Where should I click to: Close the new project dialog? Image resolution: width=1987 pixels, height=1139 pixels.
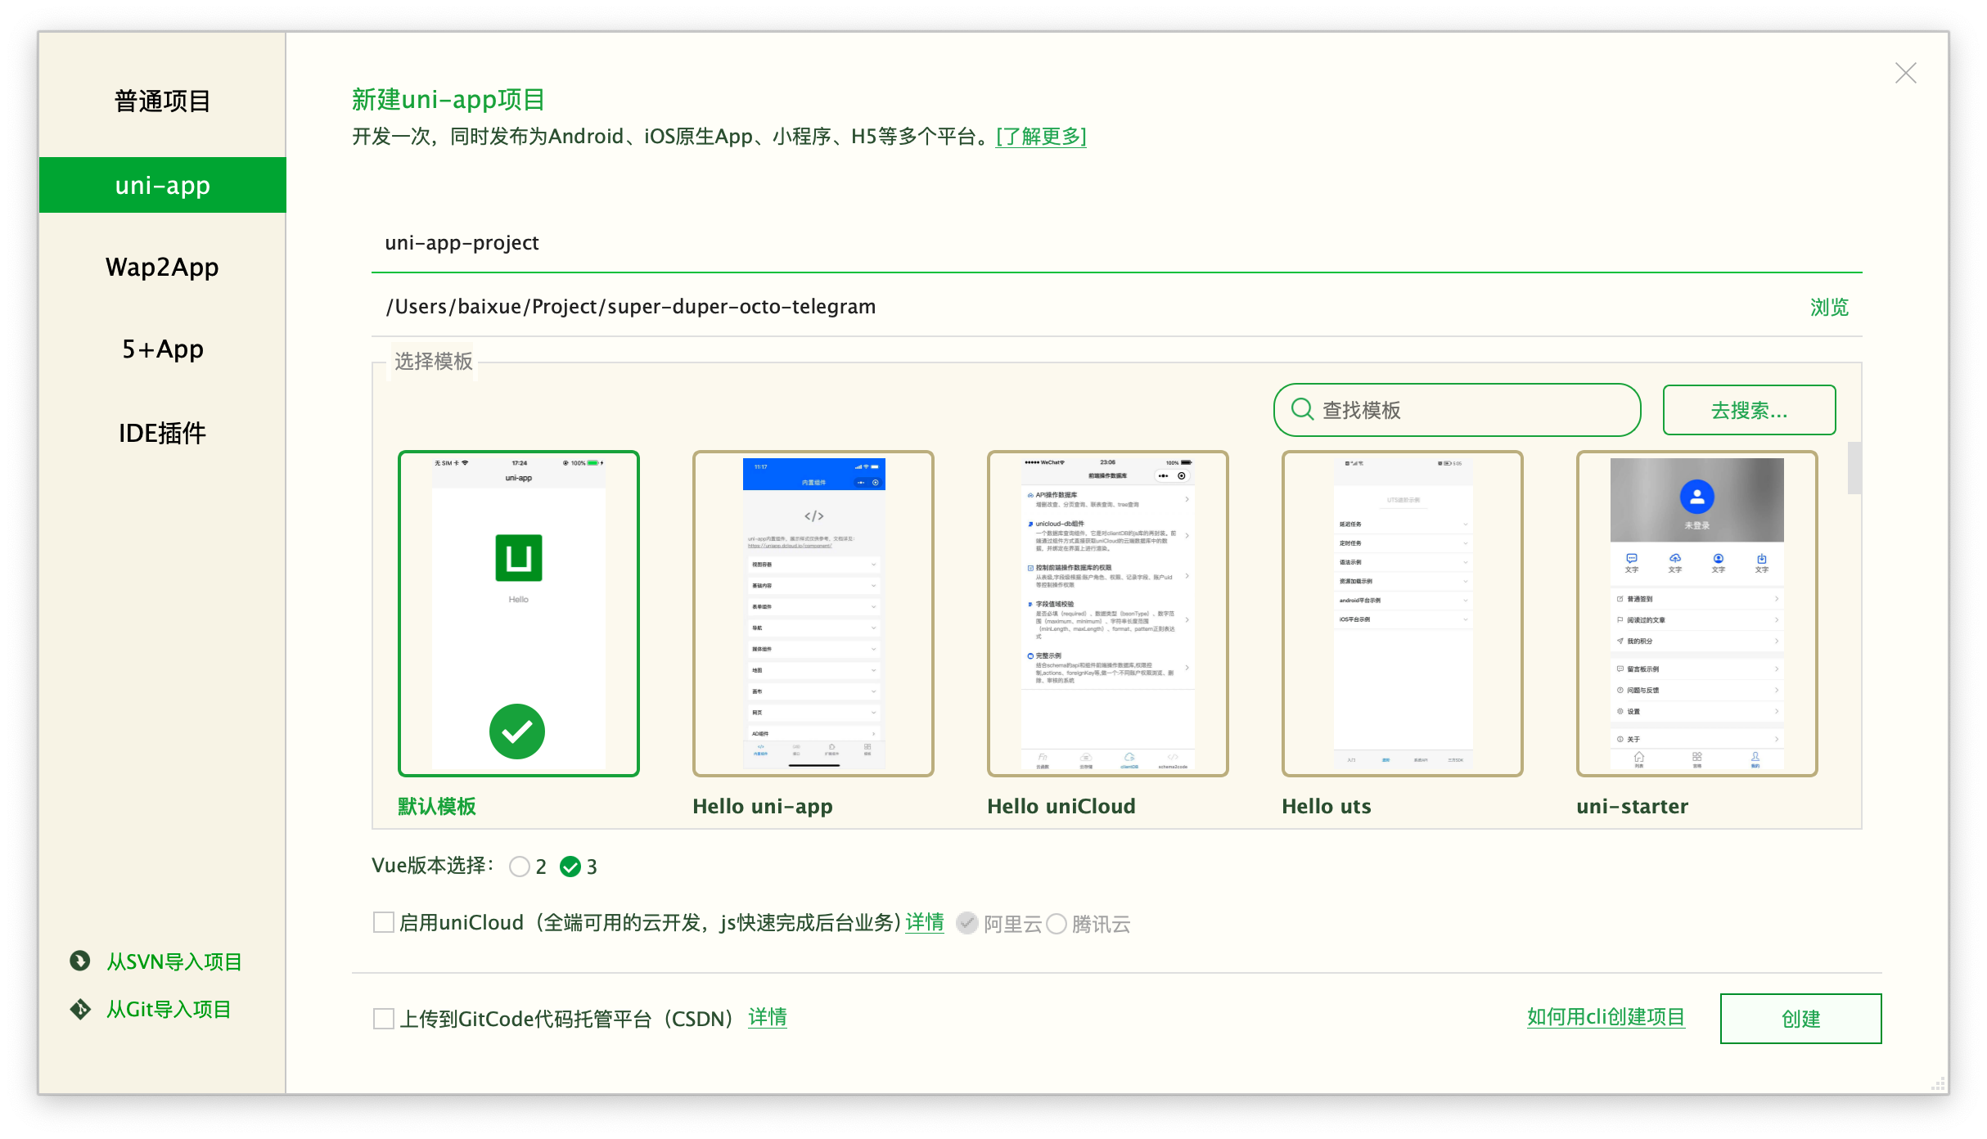[1905, 74]
